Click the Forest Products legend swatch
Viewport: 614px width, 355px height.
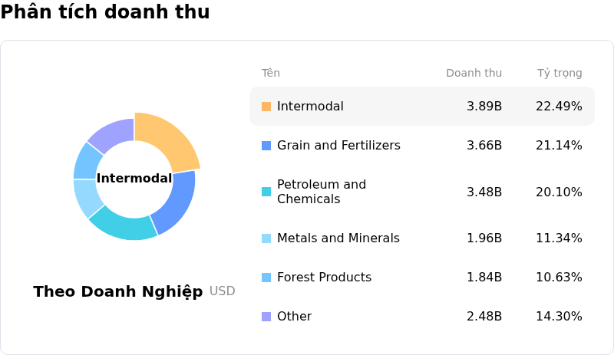pos(266,278)
